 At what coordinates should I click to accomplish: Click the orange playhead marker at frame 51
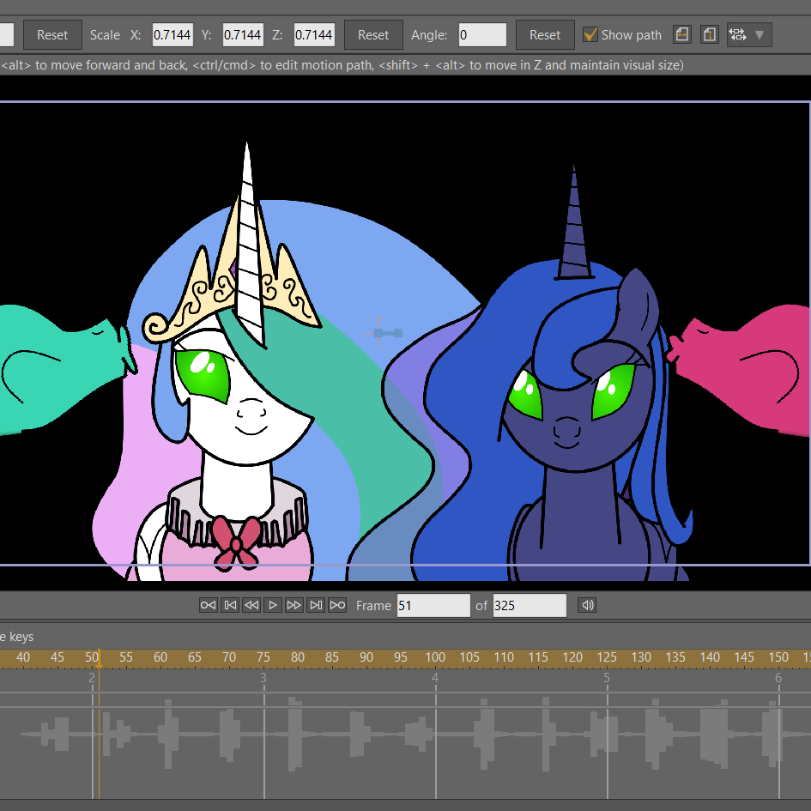point(99,659)
